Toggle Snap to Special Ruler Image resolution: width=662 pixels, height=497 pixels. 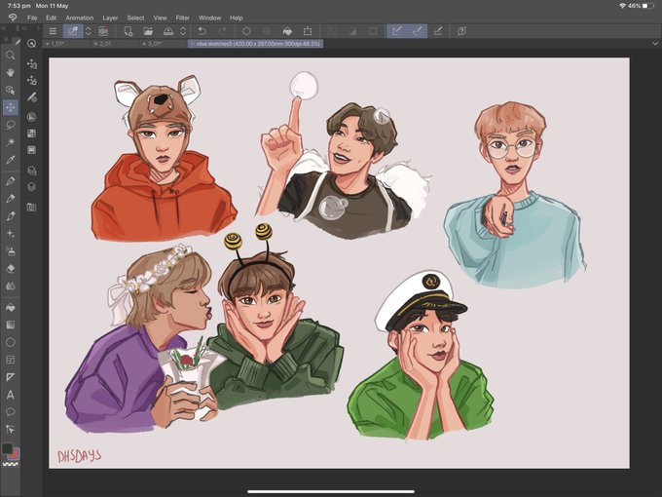point(417,31)
